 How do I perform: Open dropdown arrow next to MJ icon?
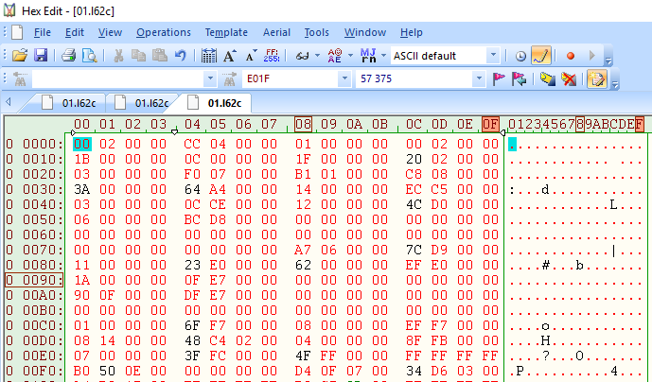[383, 55]
